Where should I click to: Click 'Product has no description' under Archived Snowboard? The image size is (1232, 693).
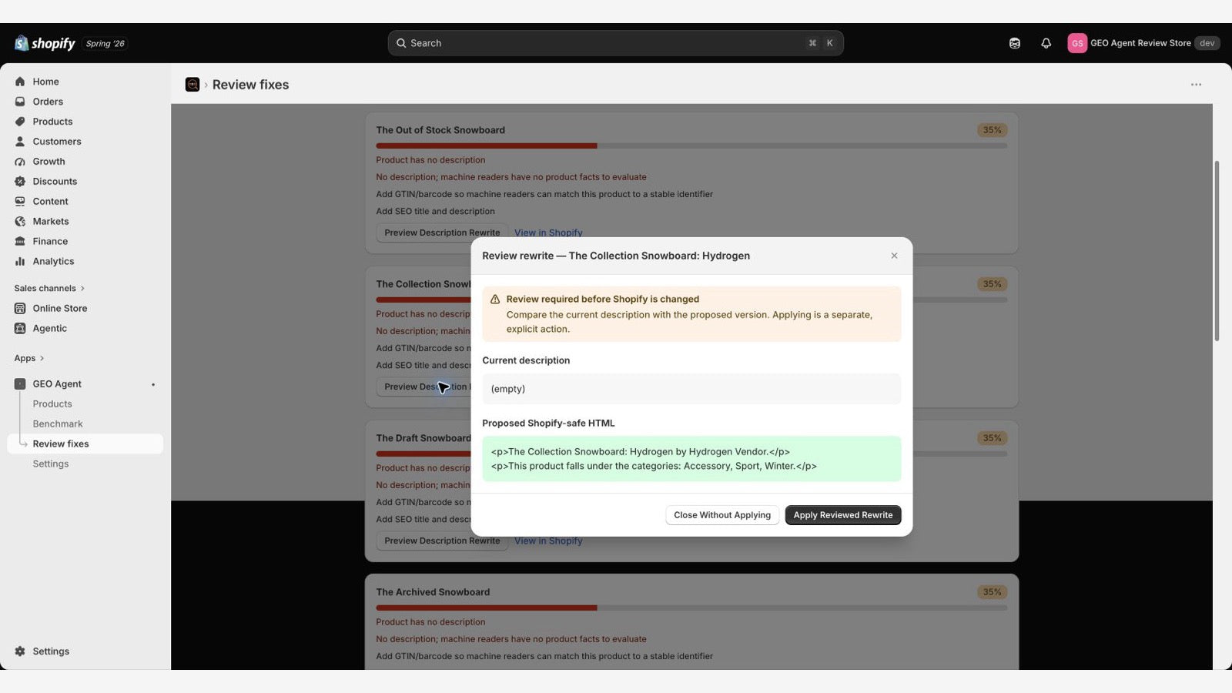tap(430, 622)
